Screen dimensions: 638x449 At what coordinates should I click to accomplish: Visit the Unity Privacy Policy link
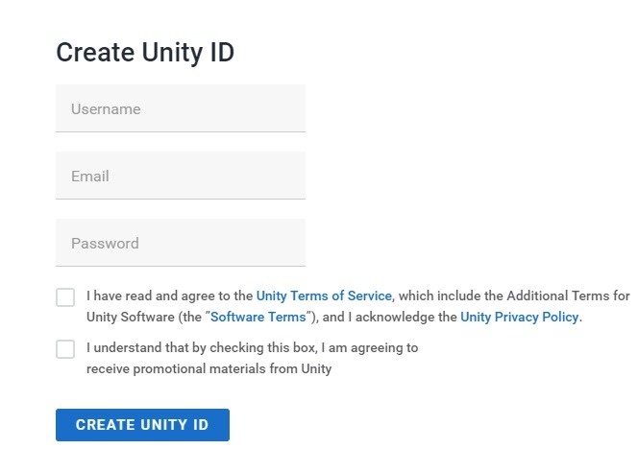click(x=519, y=317)
